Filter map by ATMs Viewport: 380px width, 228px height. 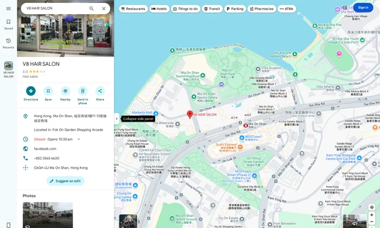[287, 9]
